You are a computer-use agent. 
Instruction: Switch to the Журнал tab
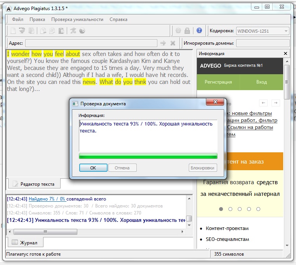[26, 242]
